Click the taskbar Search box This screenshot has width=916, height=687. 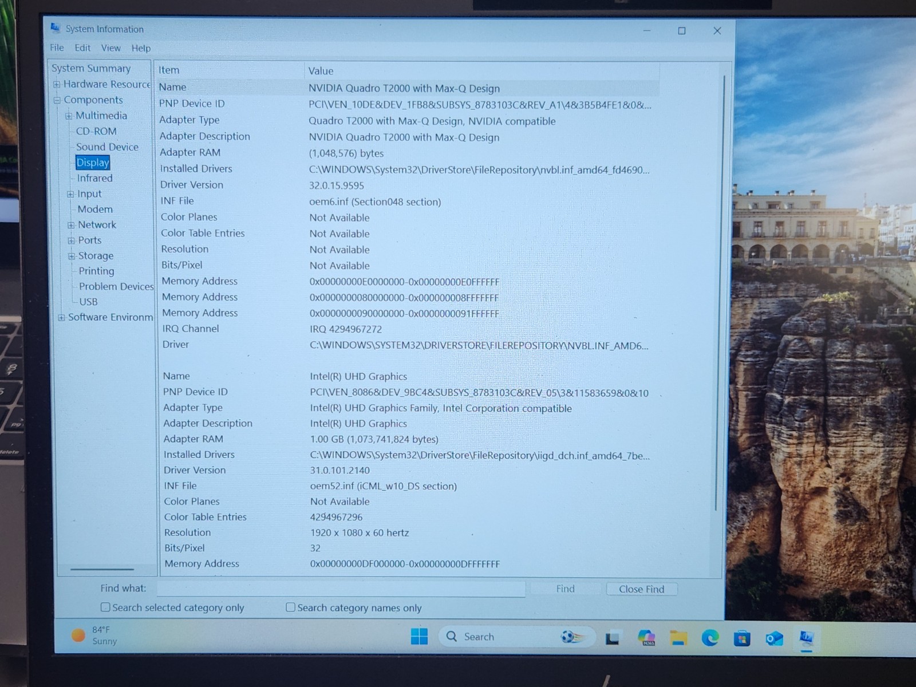pyautogui.click(x=516, y=637)
